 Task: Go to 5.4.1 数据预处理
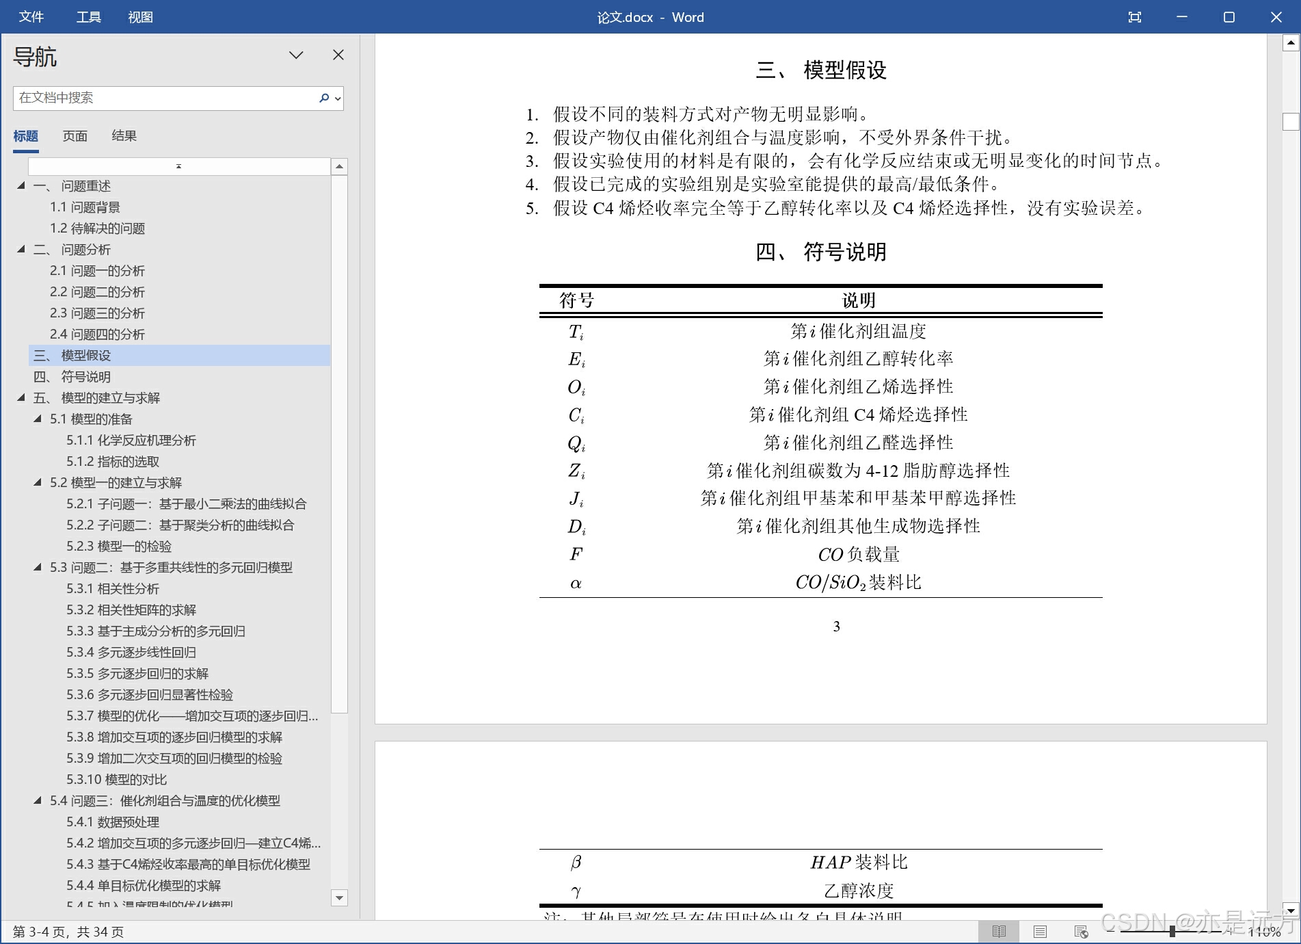click(x=113, y=822)
